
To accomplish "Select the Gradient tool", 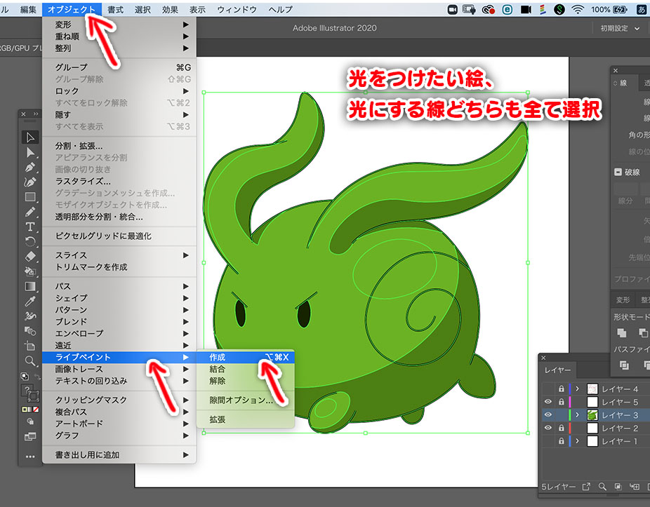I will [x=30, y=286].
